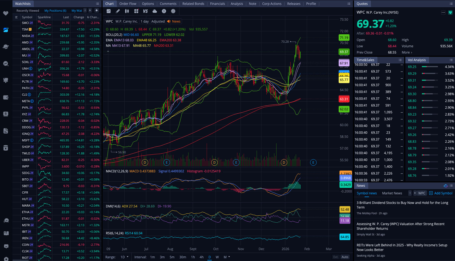455x261 pixels.
Task: Click the 69.37 green price label on axis
Action: coord(344,52)
